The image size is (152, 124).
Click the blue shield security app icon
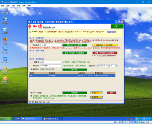pos(5,50)
